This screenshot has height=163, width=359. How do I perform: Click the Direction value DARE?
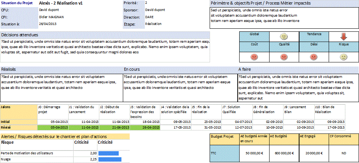click(x=149, y=17)
